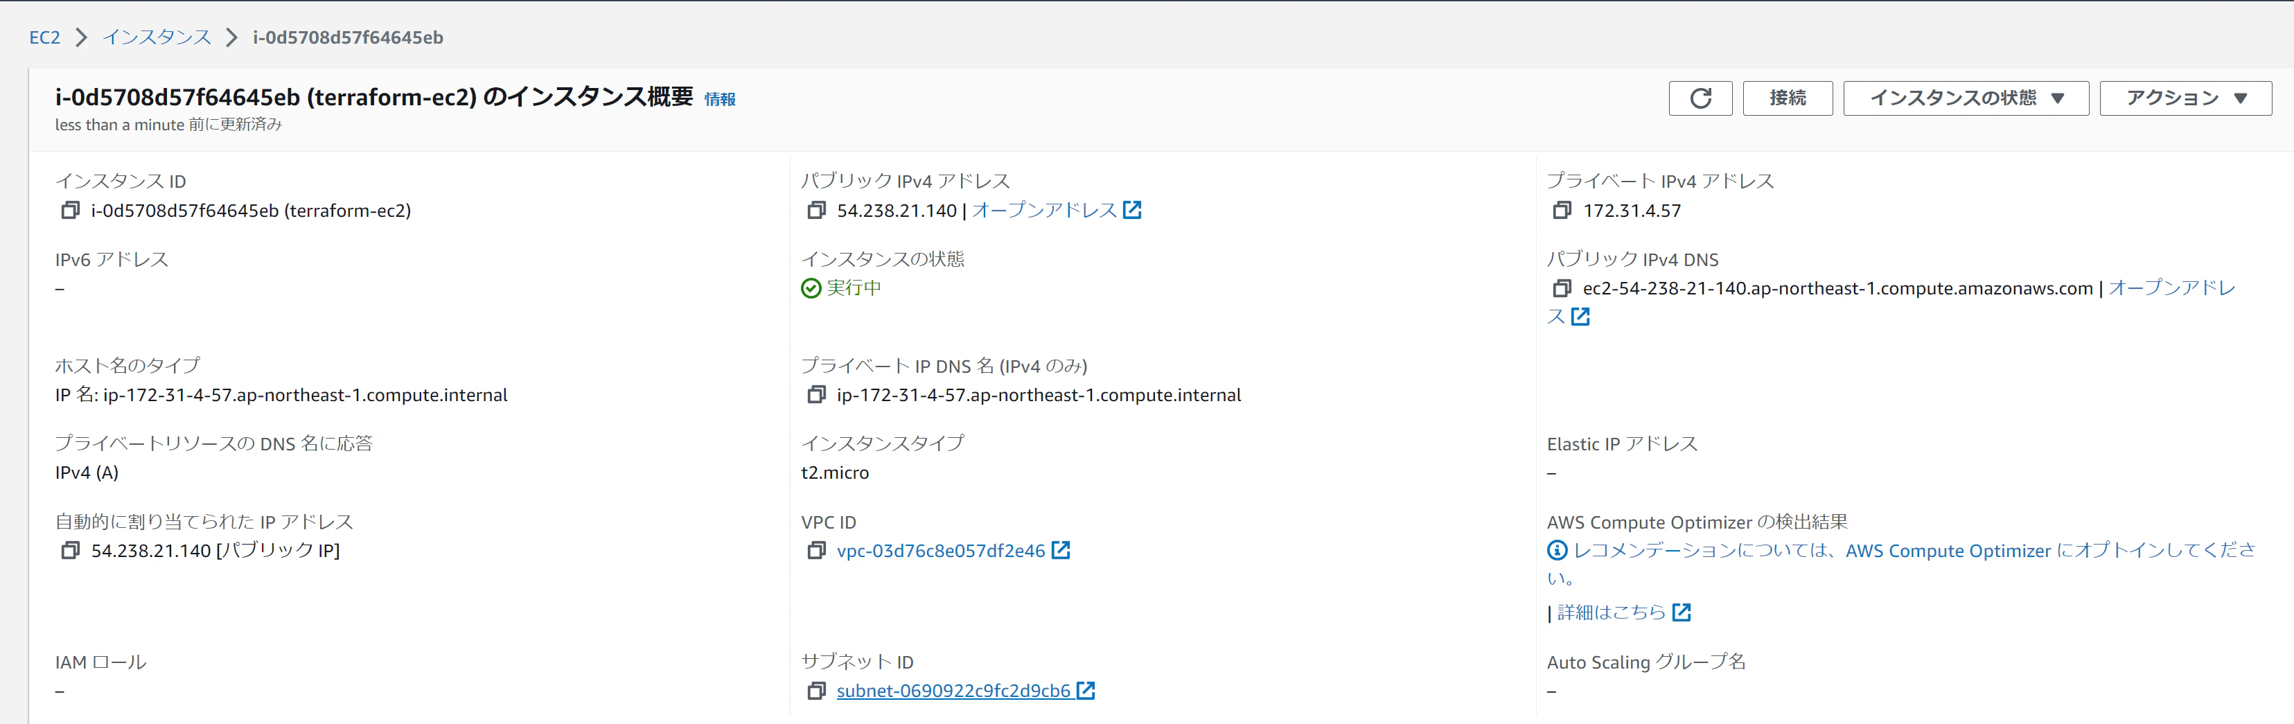
Task: Copy public IPv4 address 54.238.21.140
Action: click(815, 211)
